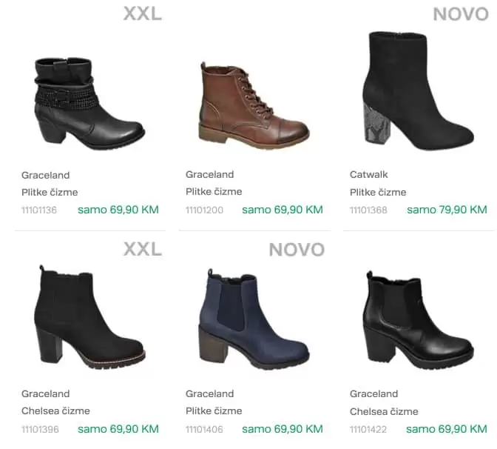Click the XXL badge above product 11101396

(143, 249)
